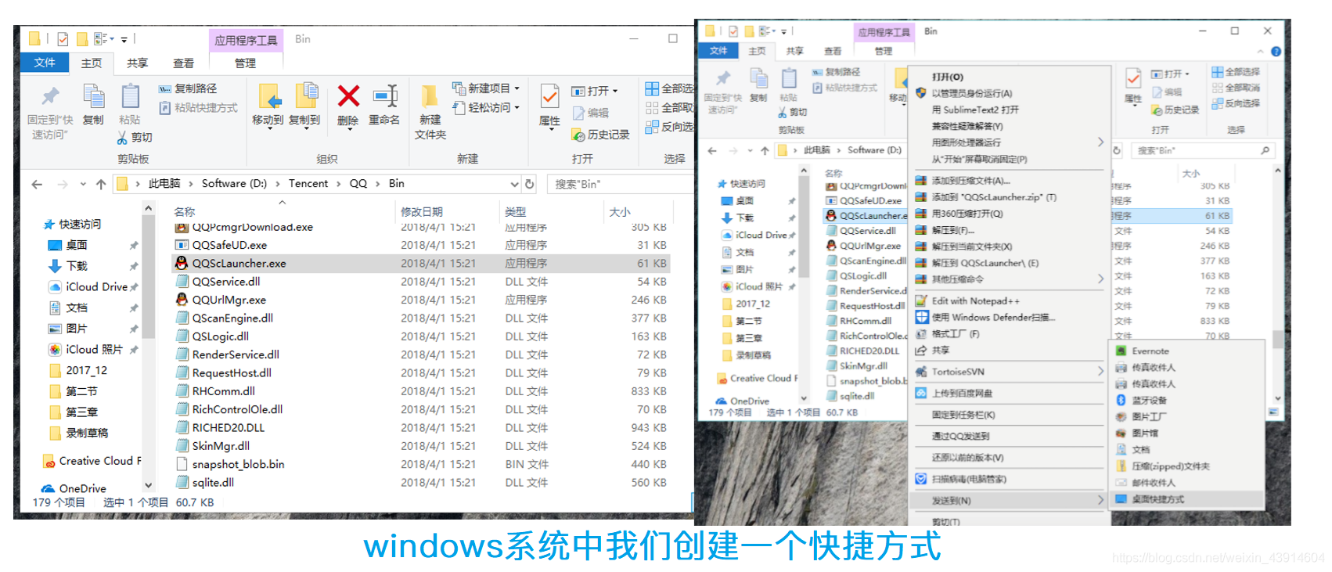The width and height of the screenshot is (1332, 572).
Task: Click Tencent in the left window breadcrumb
Action: point(308,184)
